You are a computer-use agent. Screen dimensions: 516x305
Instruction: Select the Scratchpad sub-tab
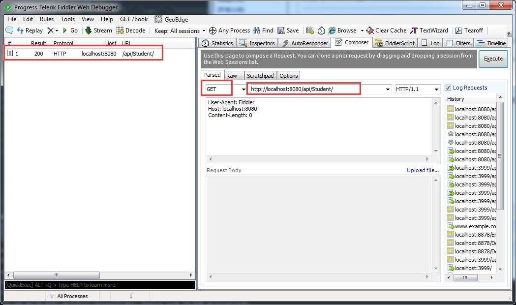coord(260,76)
